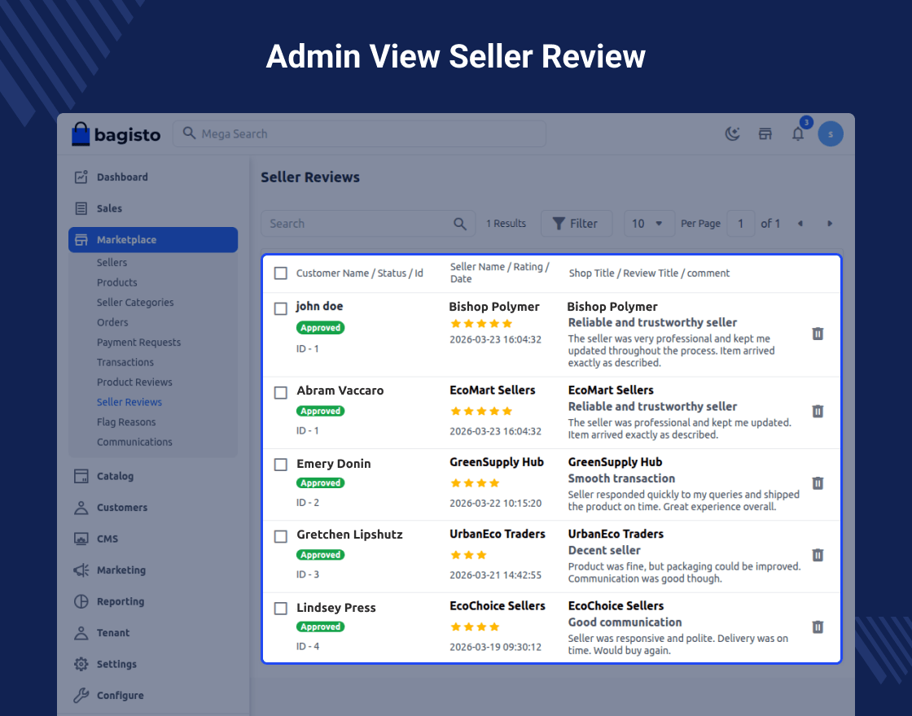Go to previous page arrow
912x716 pixels.
pyautogui.click(x=800, y=224)
